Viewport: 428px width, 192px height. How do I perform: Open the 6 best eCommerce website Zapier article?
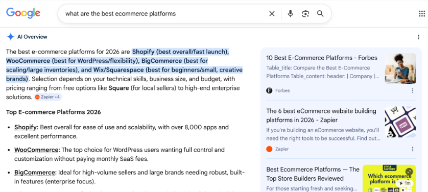coord(321,115)
